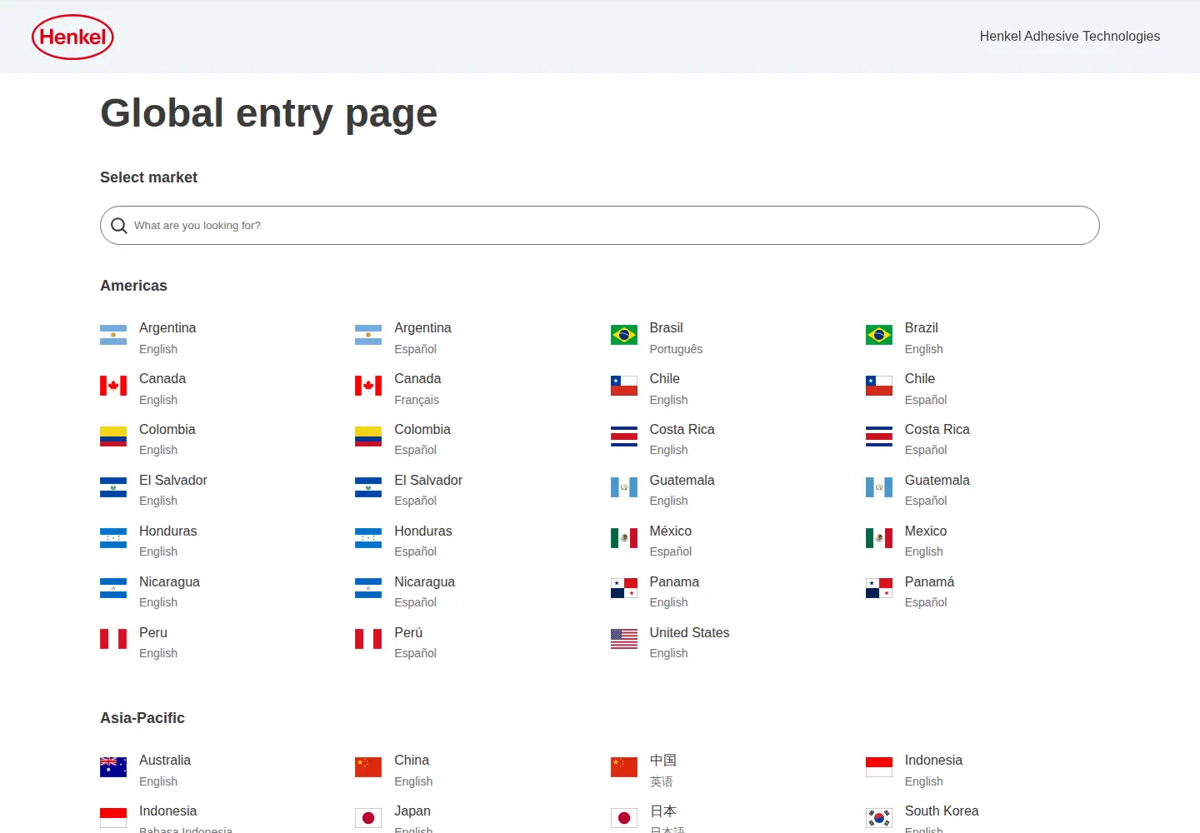Click the Costa Rica English flag icon
Viewport: 1200px width, 833px height.
(624, 436)
